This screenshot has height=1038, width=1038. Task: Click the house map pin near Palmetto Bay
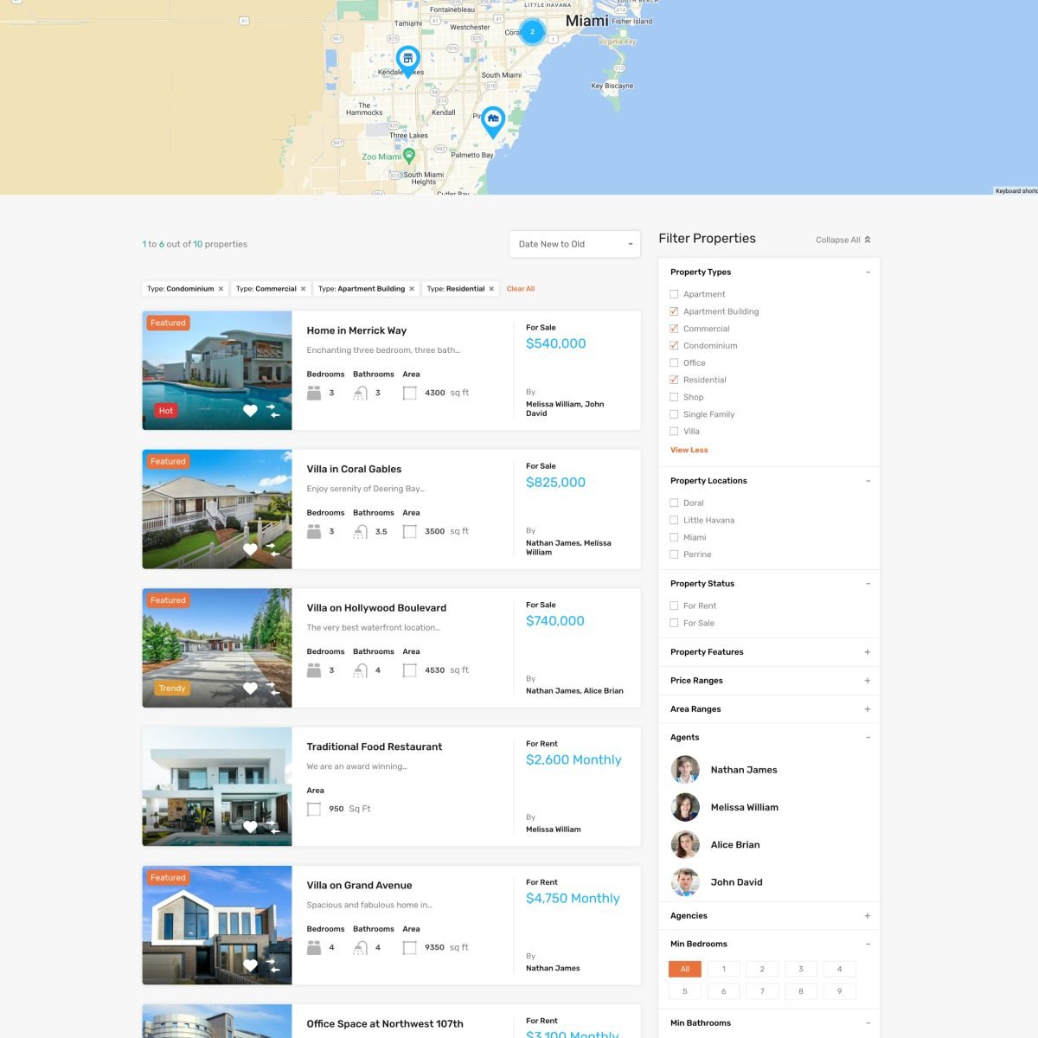click(492, 119)
